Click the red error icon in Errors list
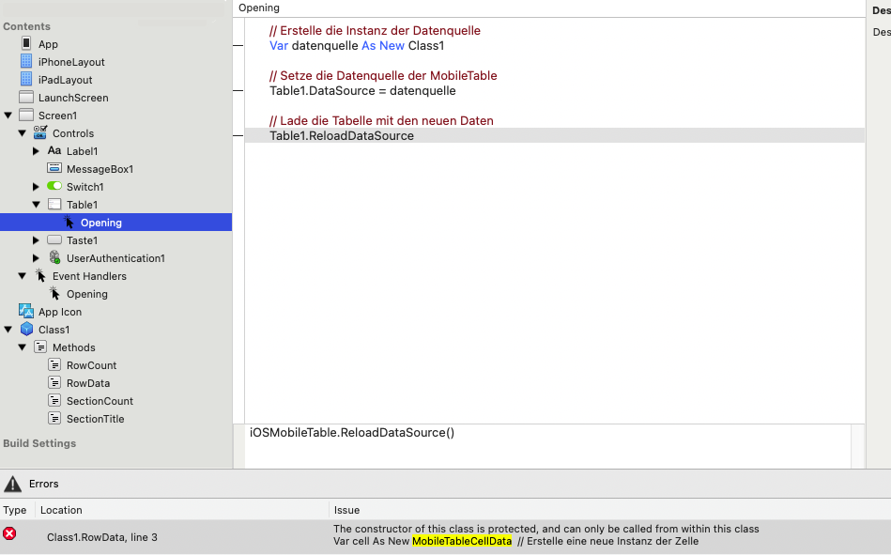 (x=9, y=534)
